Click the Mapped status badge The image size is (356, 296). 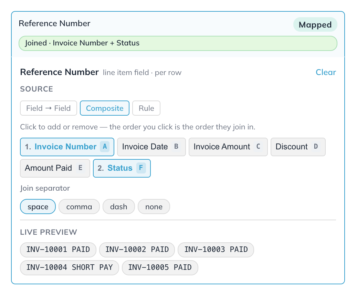[315, 24]
